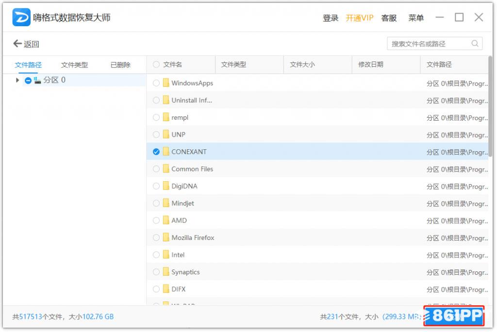The height and width of the screenshot is (332, 497).
Task: Expand the 分区 0 tree node arrow
Action: point(17,80)
